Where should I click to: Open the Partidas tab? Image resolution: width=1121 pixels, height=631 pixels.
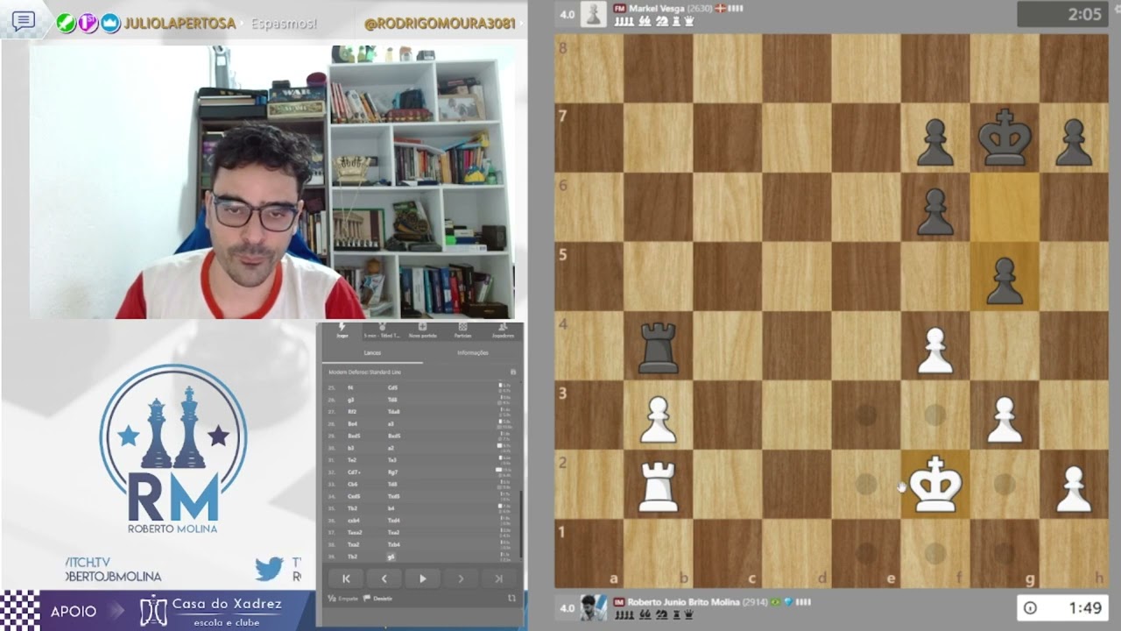462,330
